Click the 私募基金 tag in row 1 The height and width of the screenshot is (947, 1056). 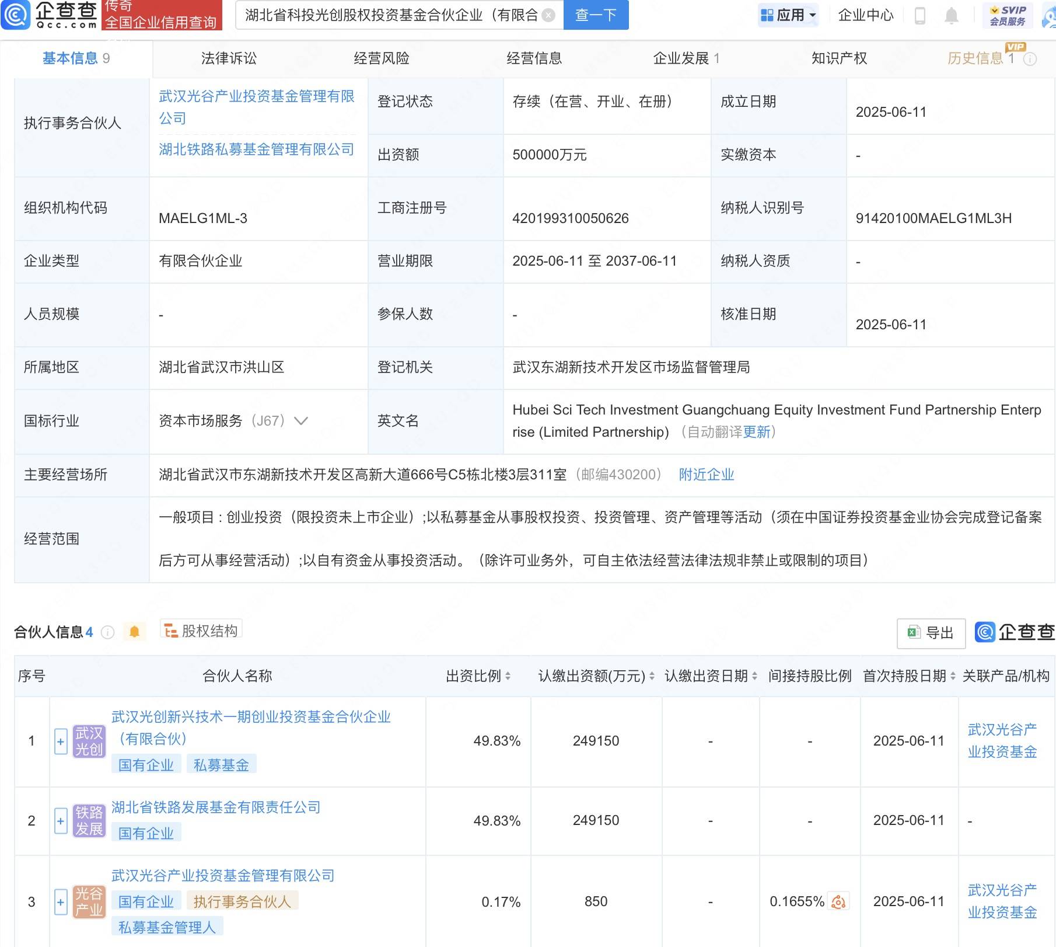point(221,765)
